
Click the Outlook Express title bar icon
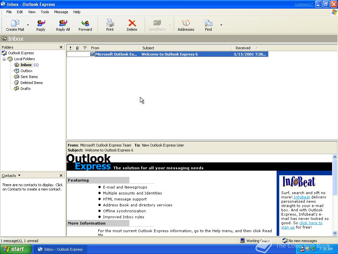[x=3, y=4]
